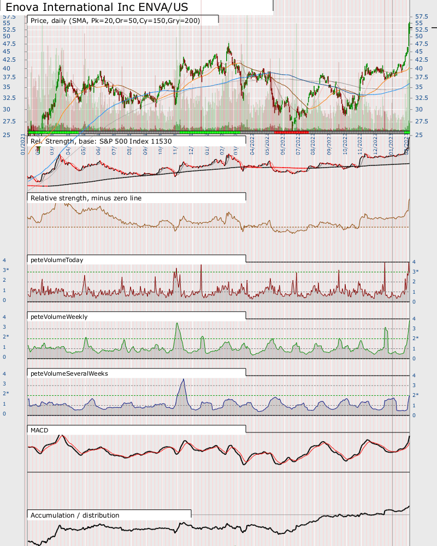Select the 09/2022 date label

329,145
